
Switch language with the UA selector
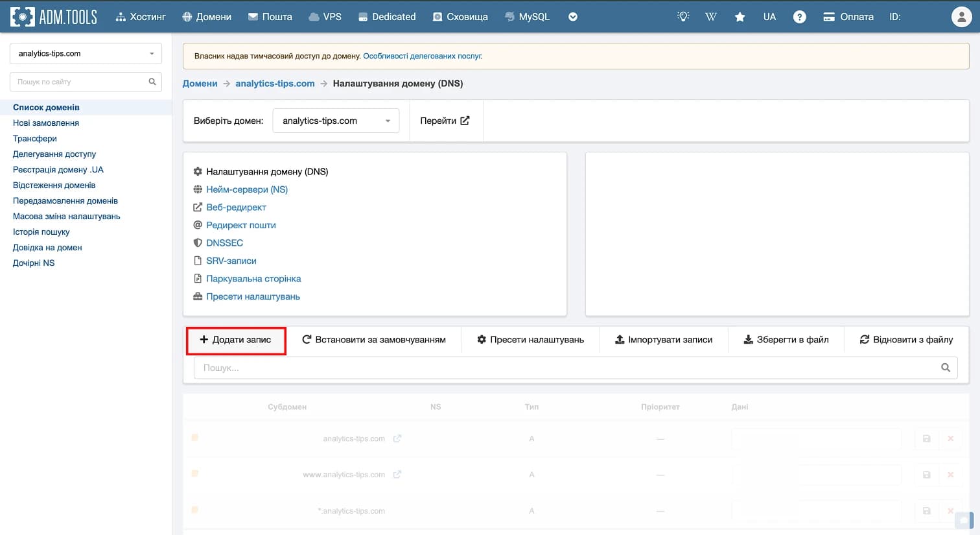click(x=769, y=17)
